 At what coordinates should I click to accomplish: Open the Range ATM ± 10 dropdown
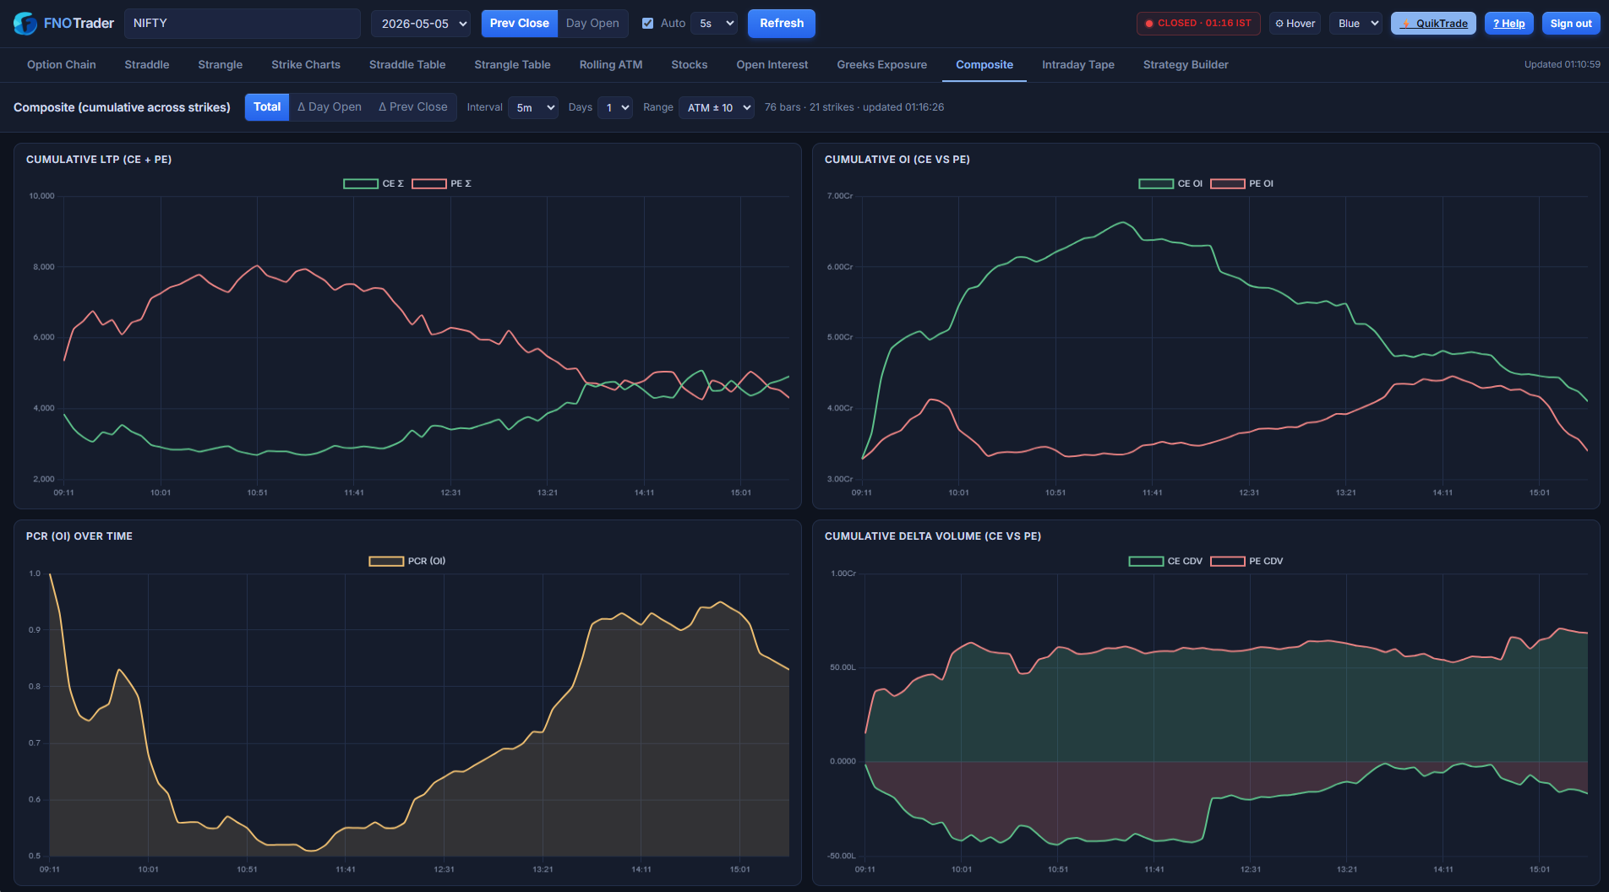pyautogui.click(x=717, y=108)
